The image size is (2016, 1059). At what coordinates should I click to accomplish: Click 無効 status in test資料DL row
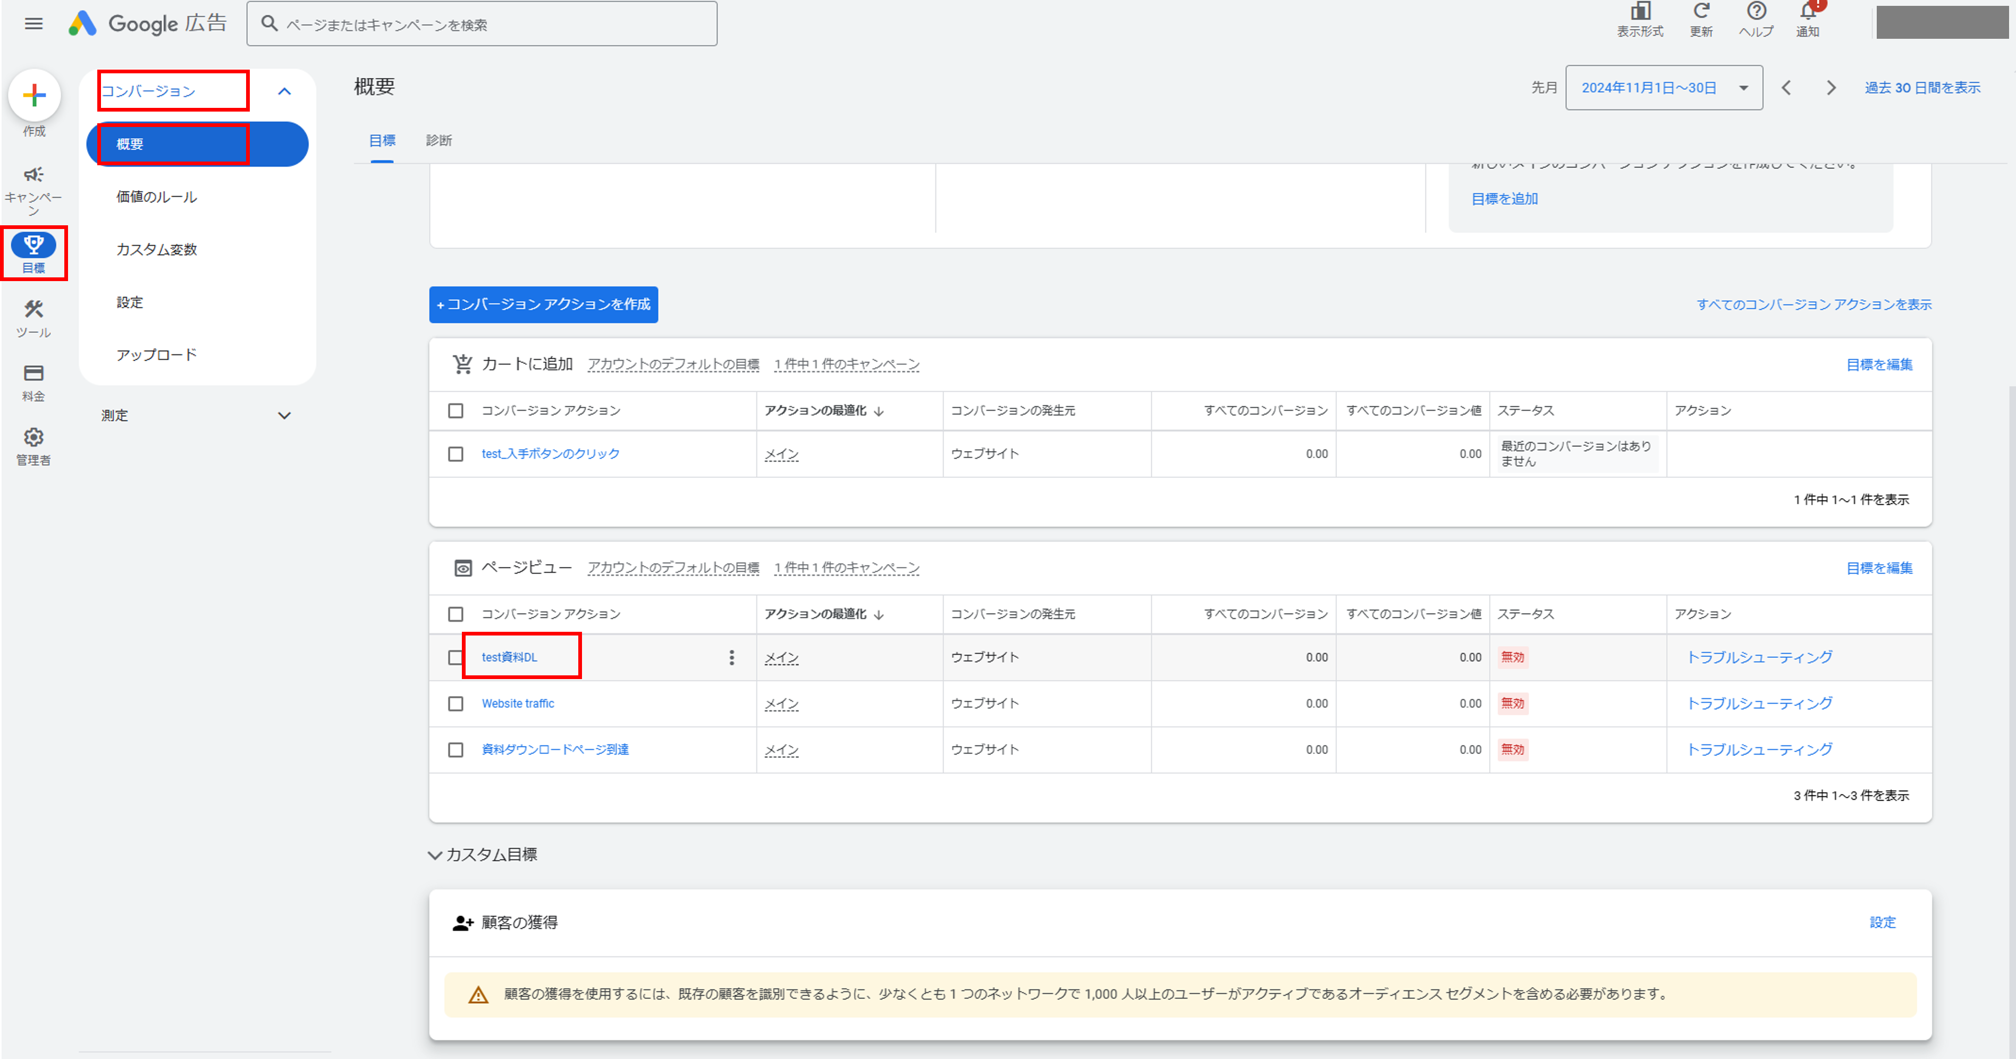(1512, 658)
